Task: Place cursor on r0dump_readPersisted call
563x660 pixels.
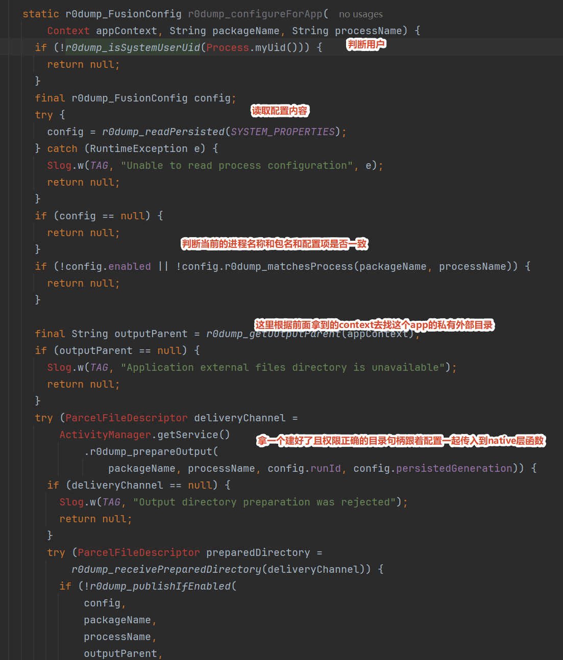Action: coord(163,132)
